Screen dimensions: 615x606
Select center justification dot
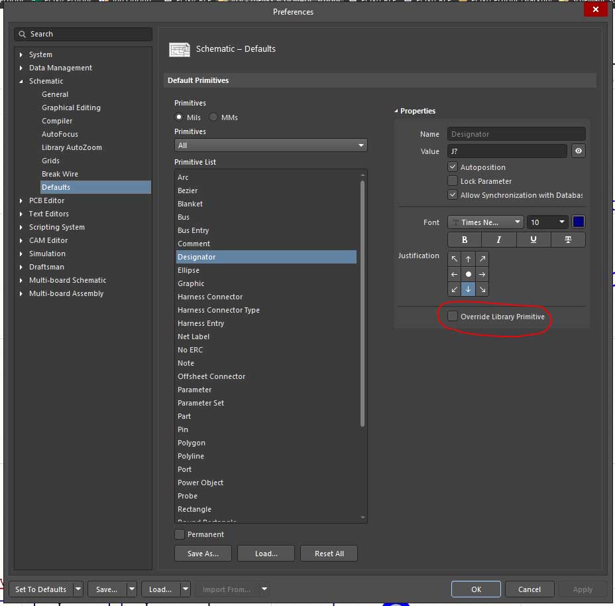469,274
